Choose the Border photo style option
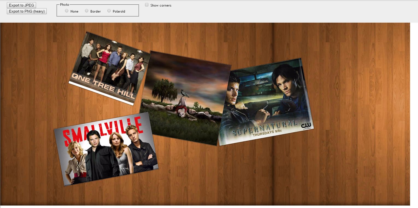 pyautogui.click(x=87, y=11)
